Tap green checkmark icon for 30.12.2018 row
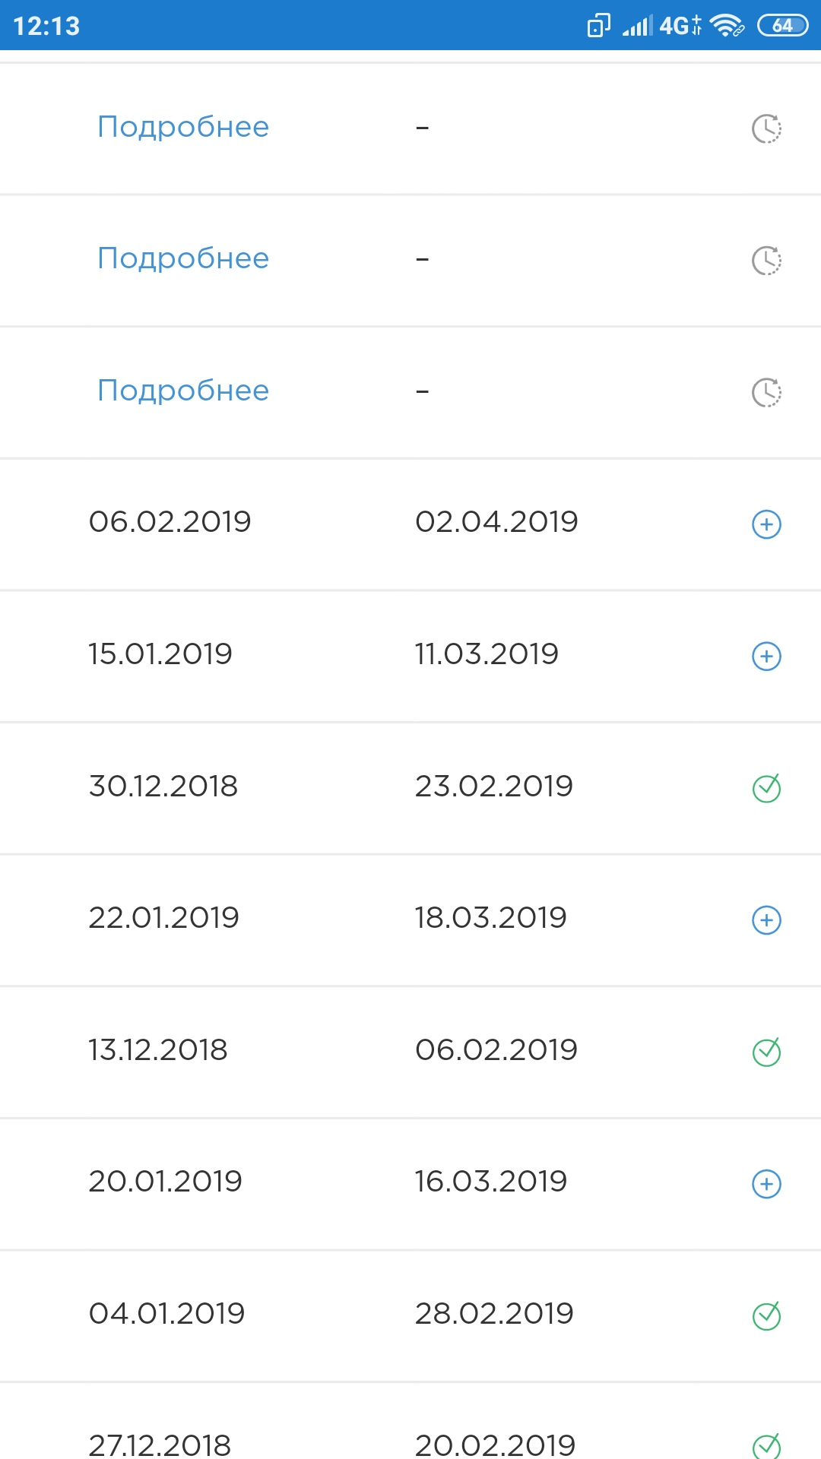 click(766, 787)
